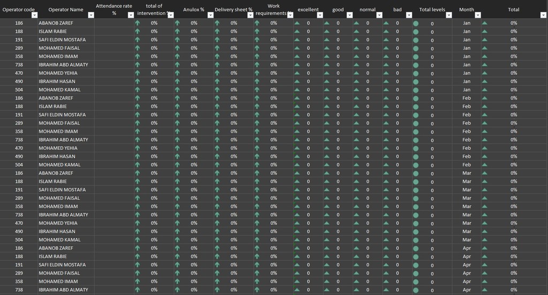Select Feb month cell for MOHAMED YEHIA
This screenshot has width=548, height=295.
[467, 148]
